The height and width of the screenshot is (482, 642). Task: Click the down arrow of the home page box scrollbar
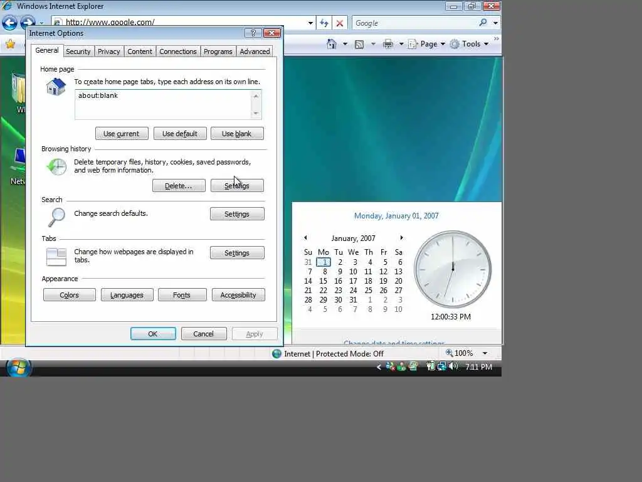256,113
